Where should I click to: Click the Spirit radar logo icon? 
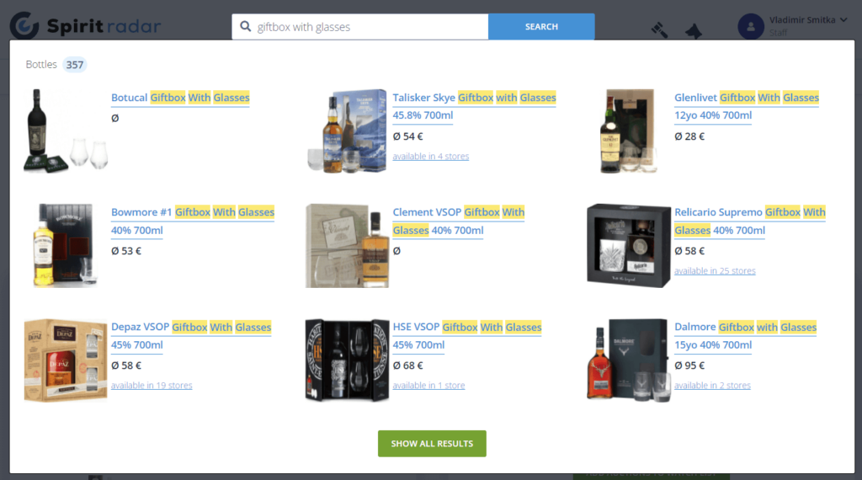[24, 25]
